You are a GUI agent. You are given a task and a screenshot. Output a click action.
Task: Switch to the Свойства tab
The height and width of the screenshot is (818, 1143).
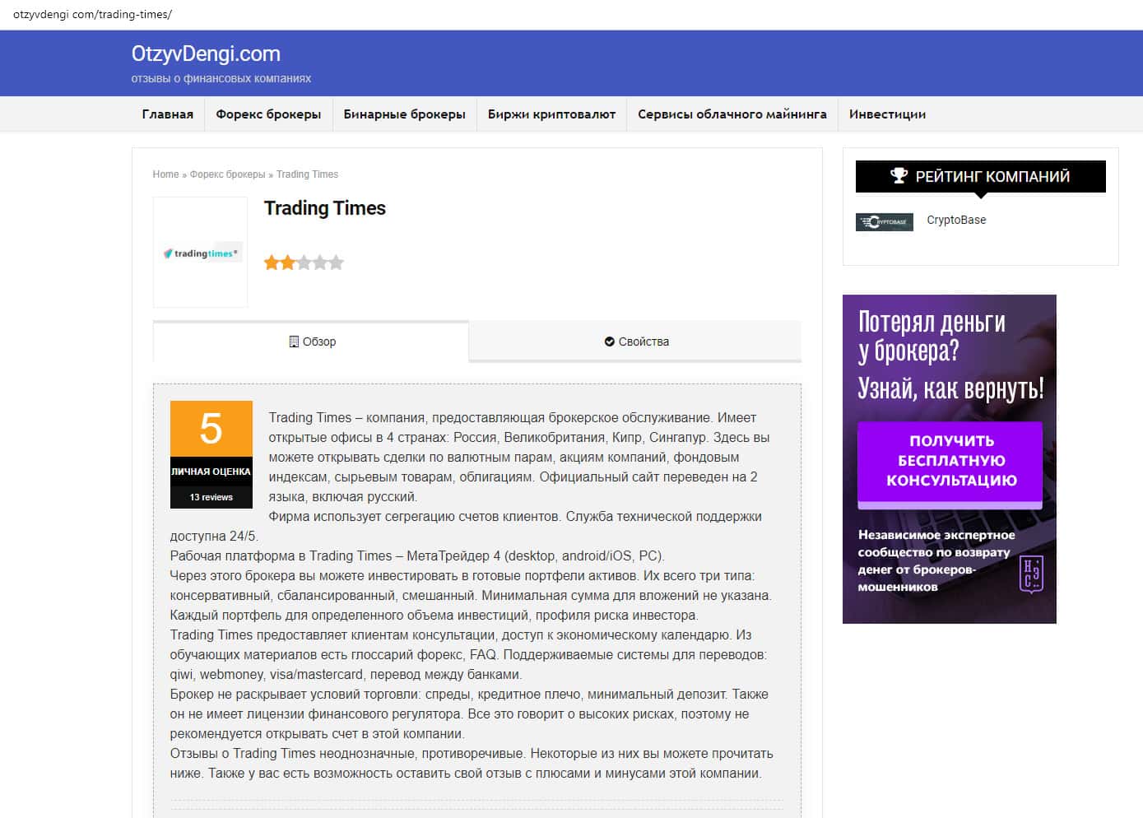(635, 342)
